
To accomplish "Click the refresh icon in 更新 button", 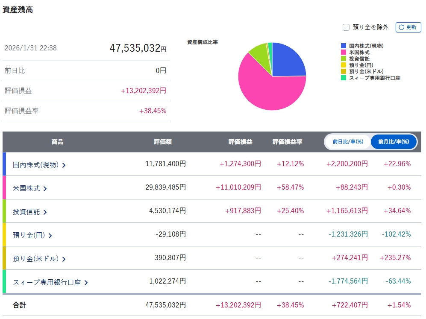I will coord(401,27).
